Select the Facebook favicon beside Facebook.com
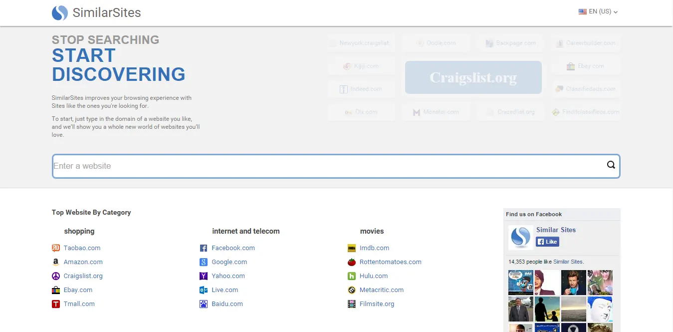Image resolution: width=673 pixels, height=332 pixels. [203, 248]
